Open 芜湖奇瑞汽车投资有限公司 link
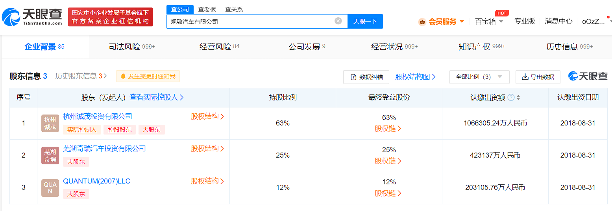Screen dimensions: 612x211 104,149
